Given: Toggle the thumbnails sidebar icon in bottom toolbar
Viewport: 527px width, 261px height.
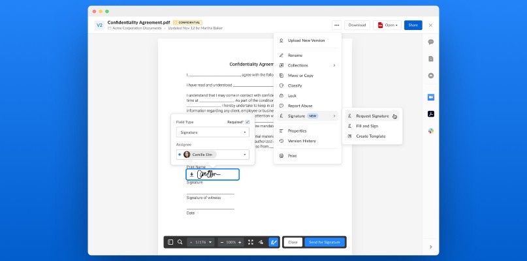Looking at the screenshot, I should click(x=170, y=242).
